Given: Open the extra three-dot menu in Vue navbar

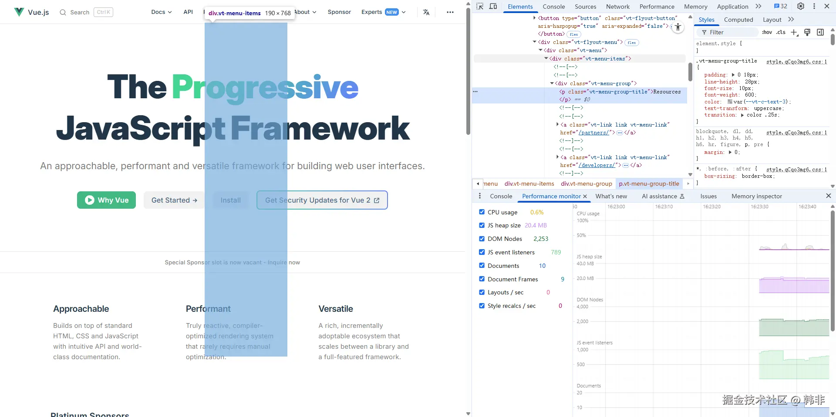Looking at the screenshot, I should pyautogui.click(x=450, y=12).
